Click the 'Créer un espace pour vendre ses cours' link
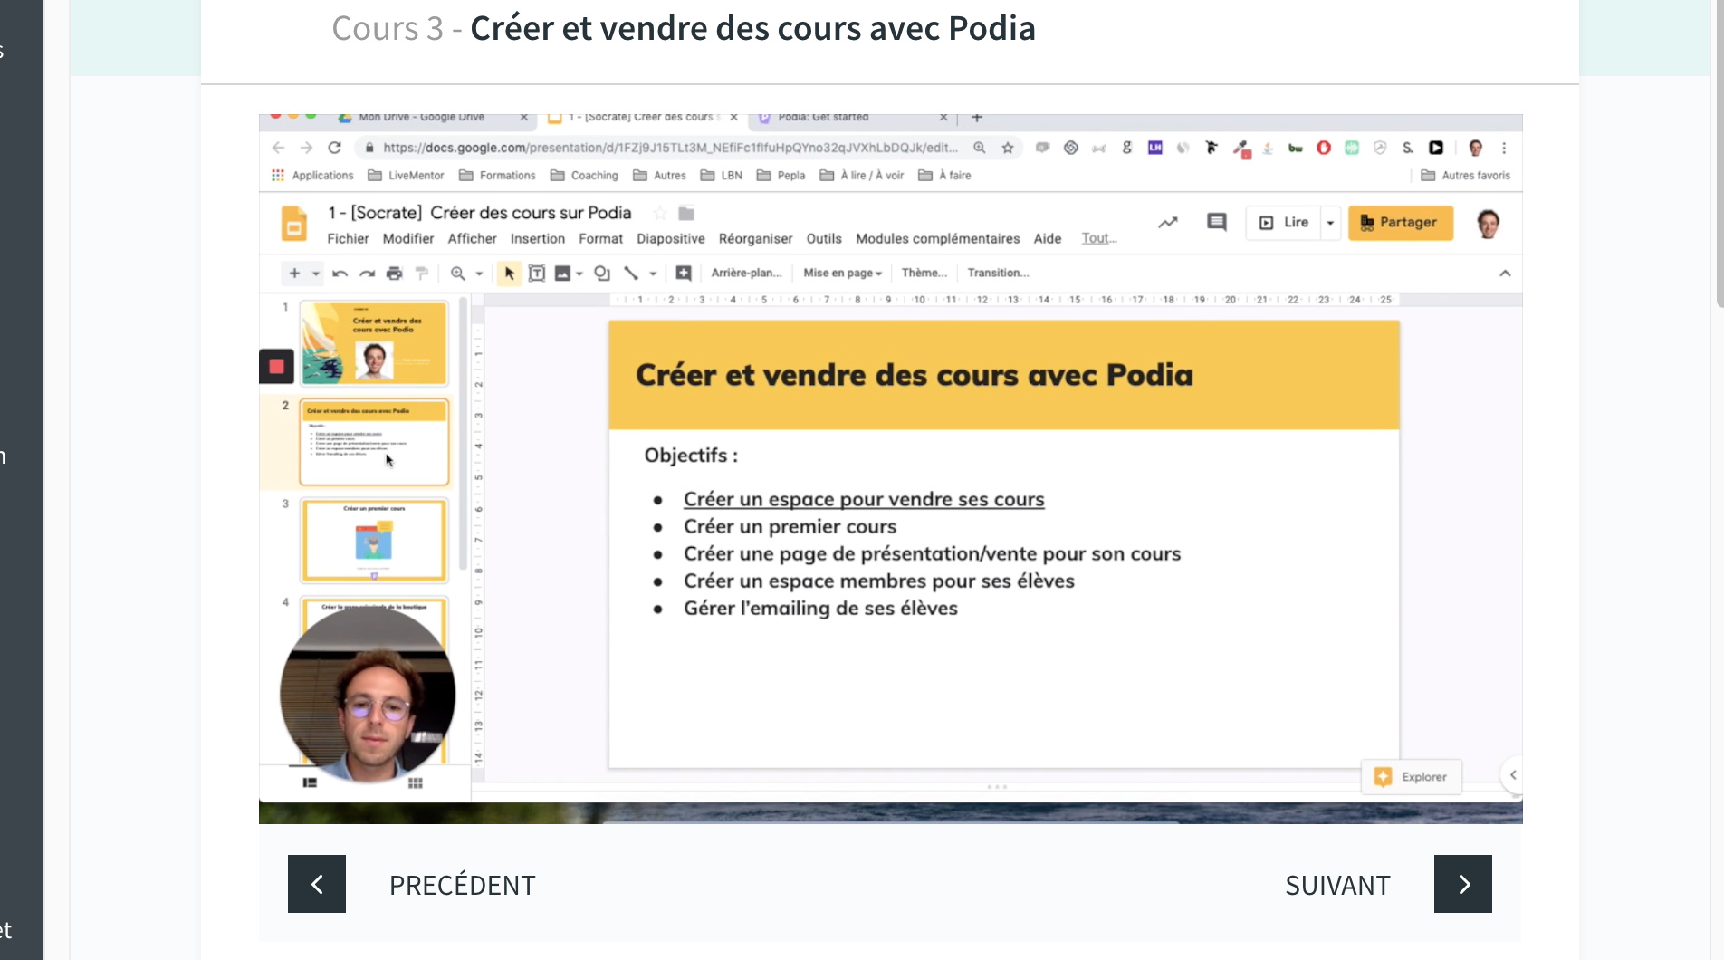The height and width of the screenshot is (960, 1724). (864, 499)
